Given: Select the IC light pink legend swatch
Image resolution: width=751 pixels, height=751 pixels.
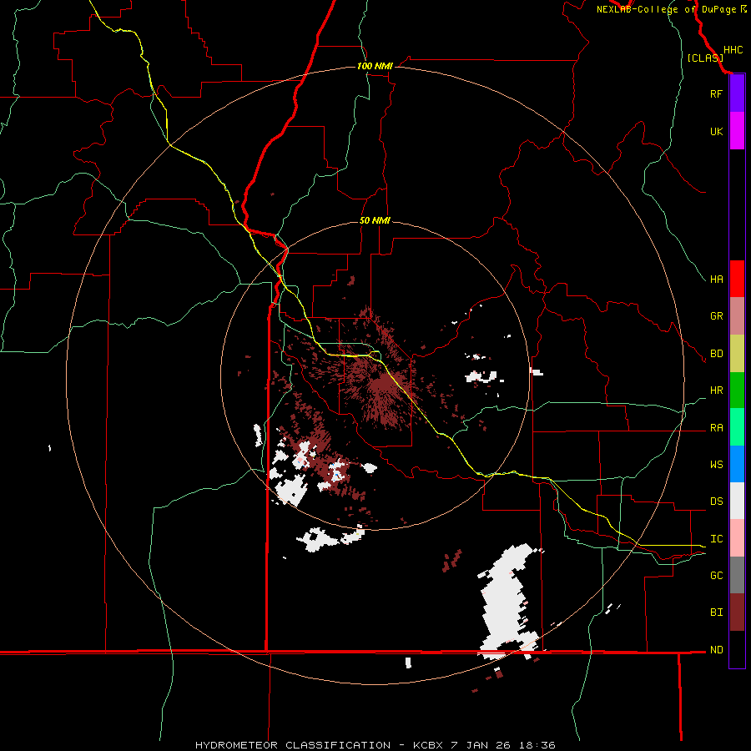Looking at the screenshot, I should [737, 538].
